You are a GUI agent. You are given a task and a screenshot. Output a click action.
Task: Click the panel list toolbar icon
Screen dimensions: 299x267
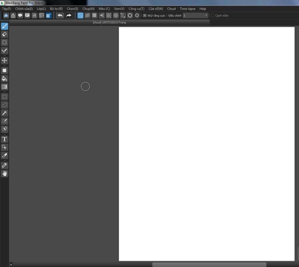(41, 15)
